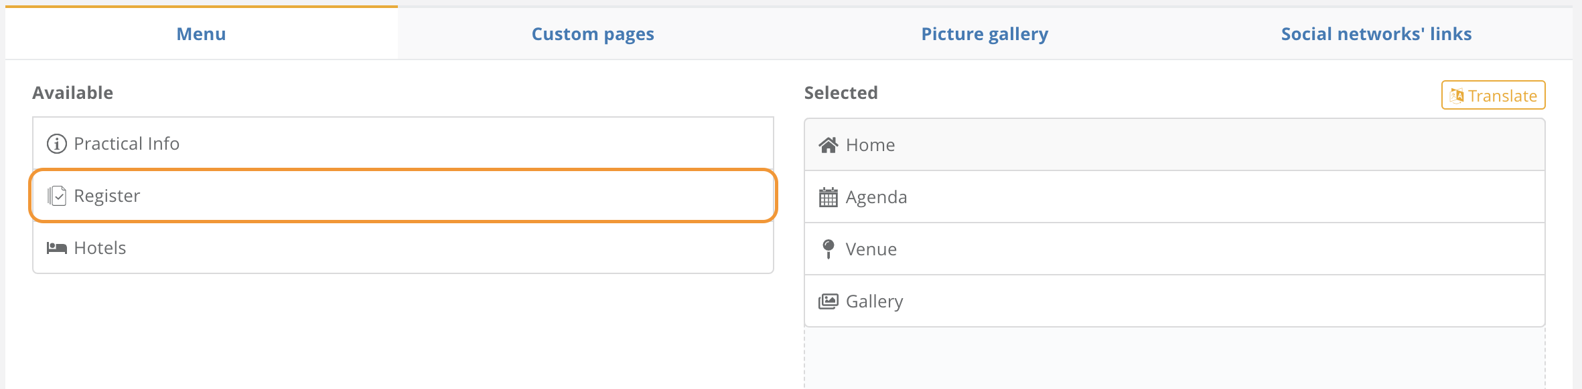Click the Practical Info circle icon
Screen dimensions: 1582x389
pyautogui.click(x=57, y=144)
